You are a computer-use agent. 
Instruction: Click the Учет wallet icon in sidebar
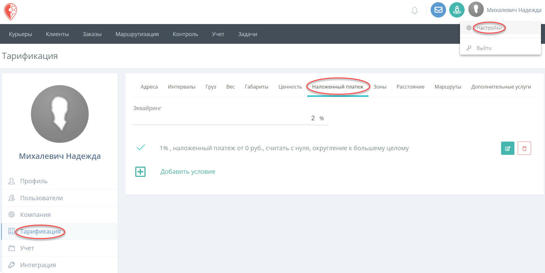[11, 248]
